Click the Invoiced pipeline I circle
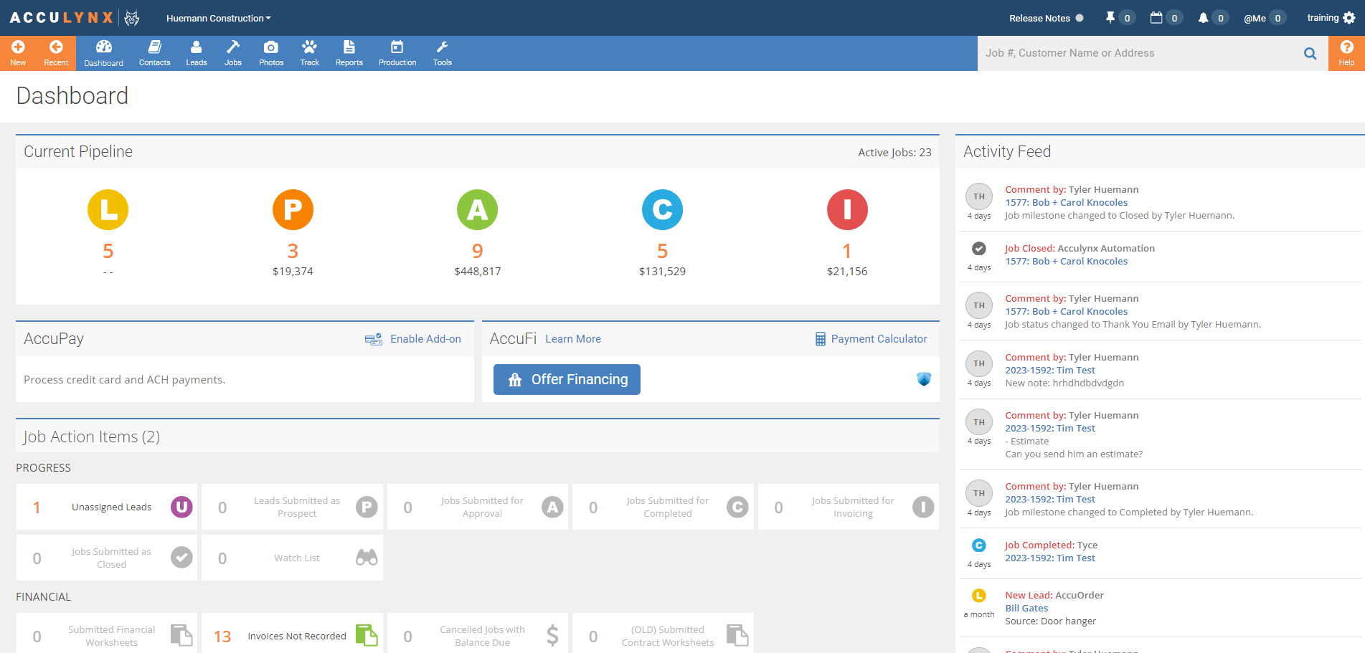 pos(847,209)
